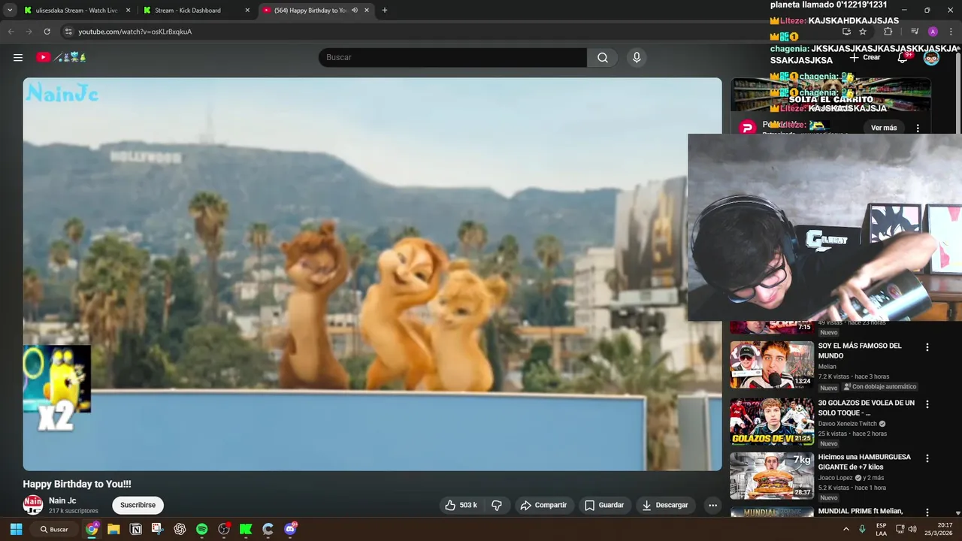The width and height of the screenshot is (962, 541).
Task: Open a new browser tab
Action: [385, 11]
